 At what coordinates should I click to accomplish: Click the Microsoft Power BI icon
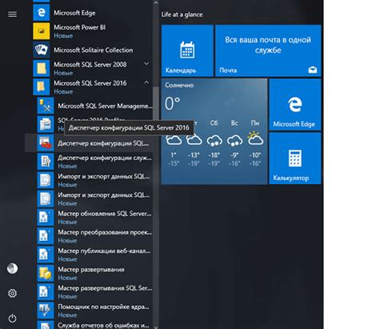(42, 31)
